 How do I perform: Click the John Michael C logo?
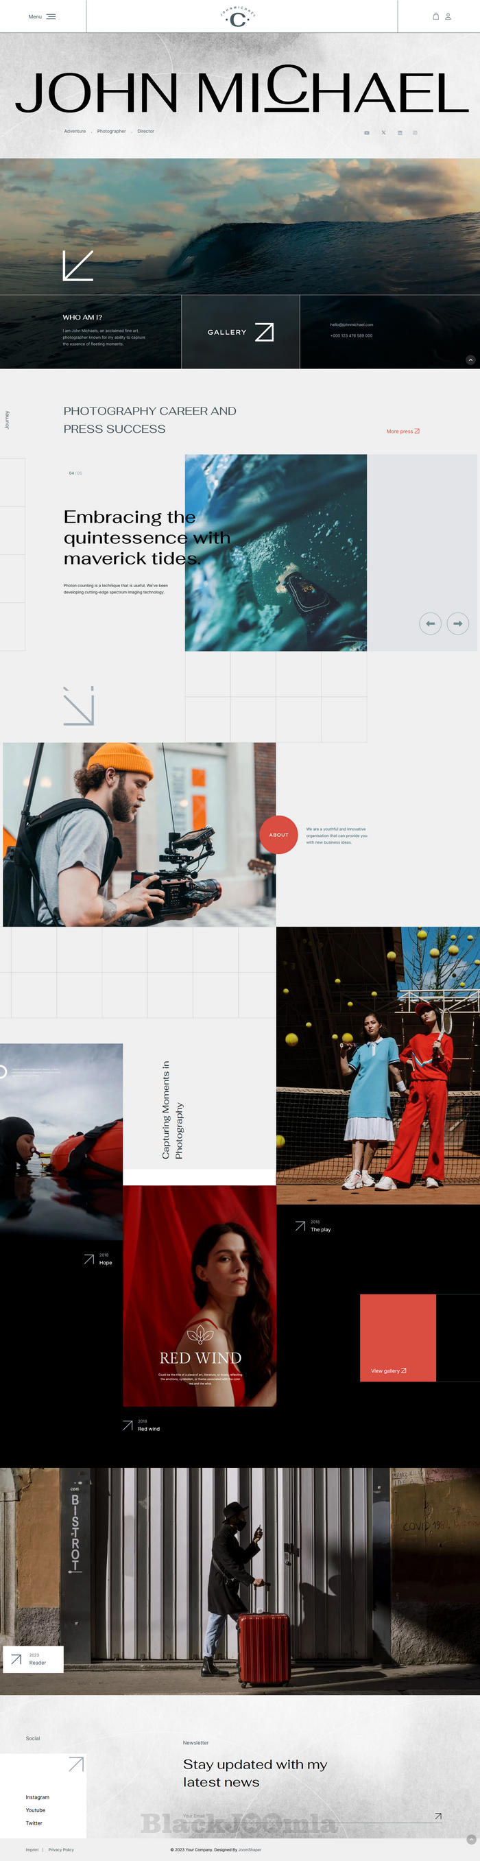click(x=238, y=16)
